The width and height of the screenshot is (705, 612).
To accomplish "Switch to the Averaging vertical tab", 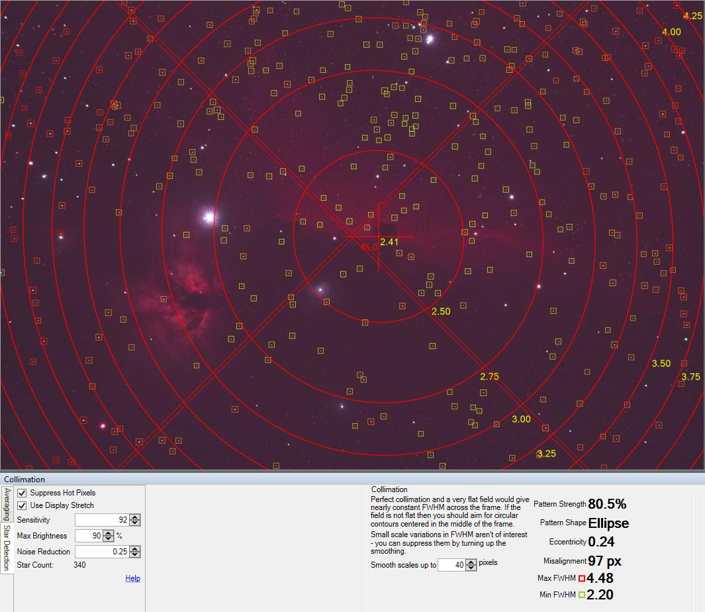I will point(7,504).
